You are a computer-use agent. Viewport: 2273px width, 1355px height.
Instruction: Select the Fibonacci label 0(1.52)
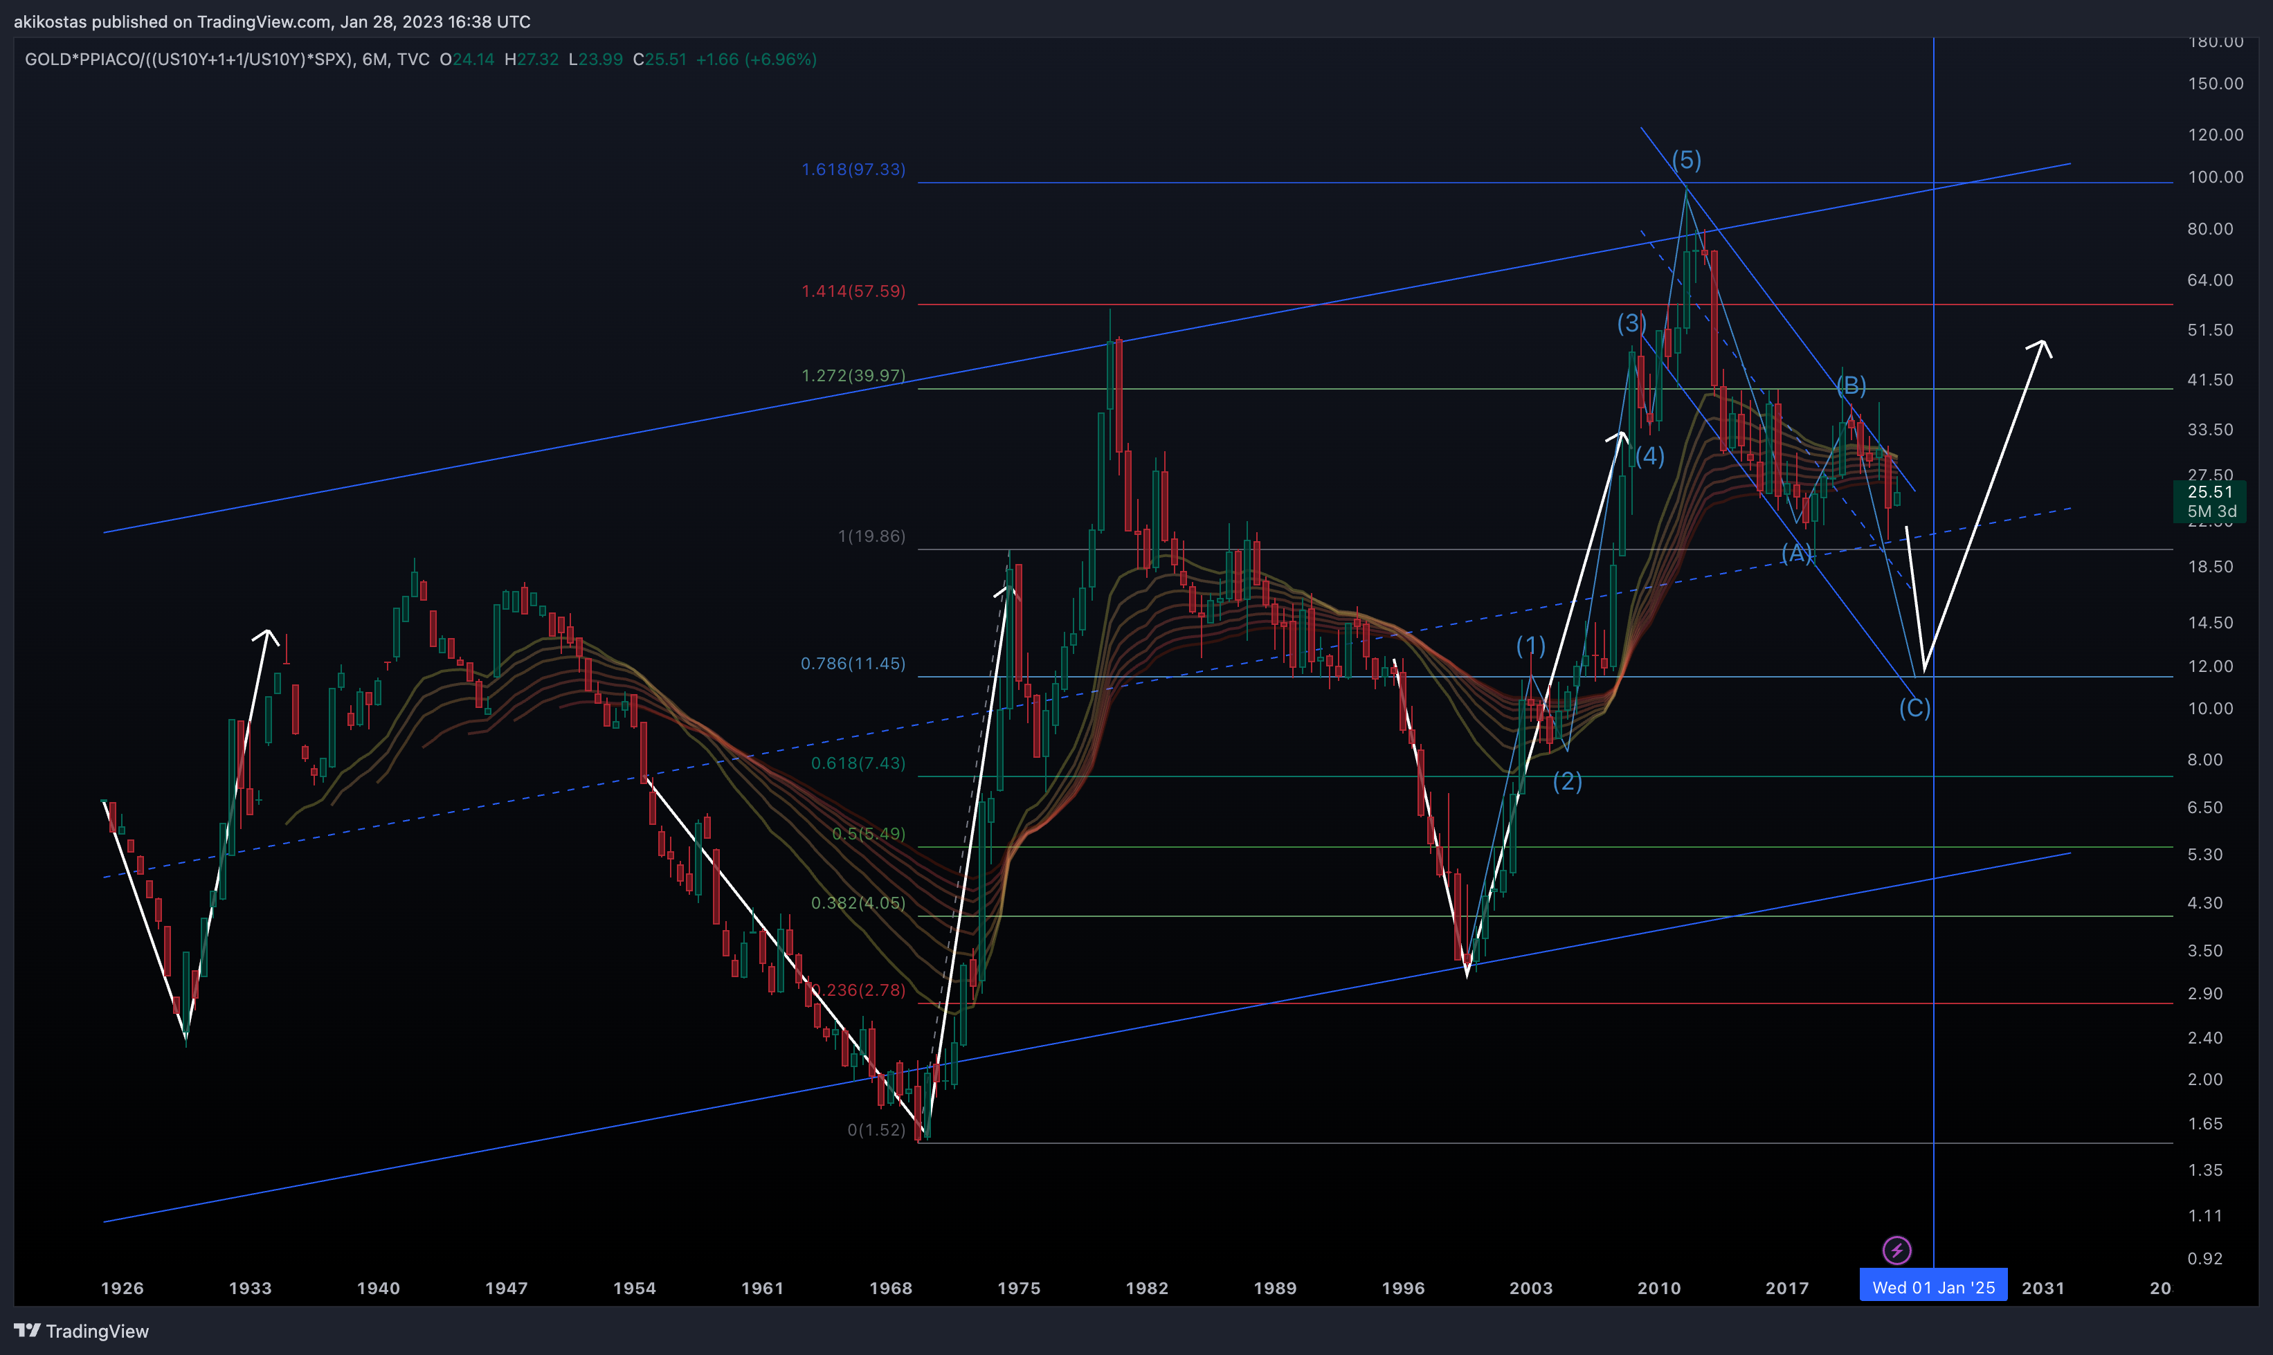876,1130
